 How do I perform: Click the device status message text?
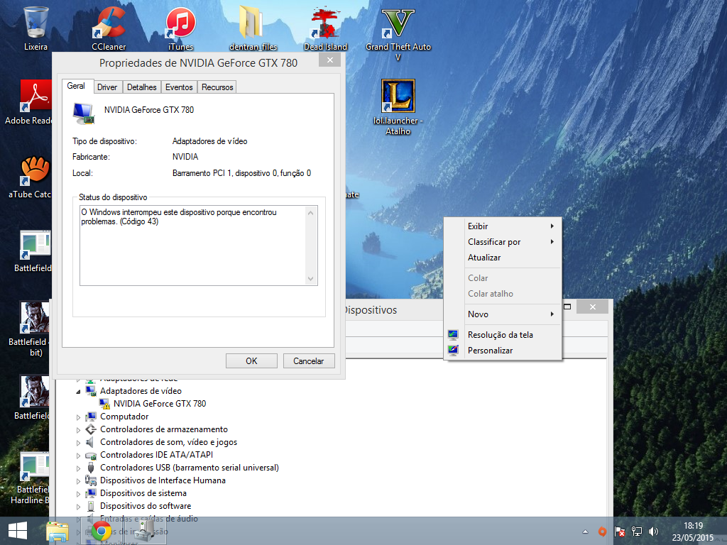pos(179,217)
